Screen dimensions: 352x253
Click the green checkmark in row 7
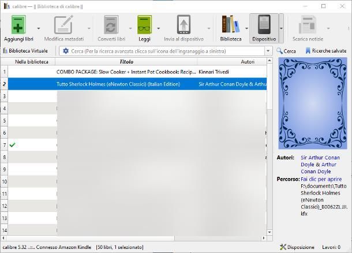click(x=12, y=145)
